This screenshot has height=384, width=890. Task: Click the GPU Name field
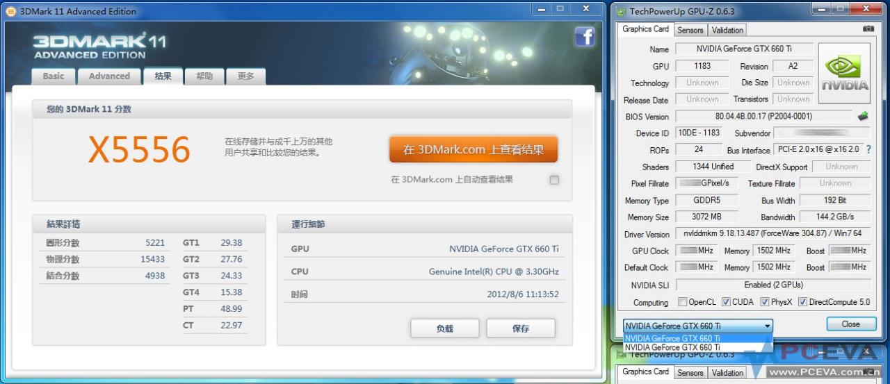(744, 49)
